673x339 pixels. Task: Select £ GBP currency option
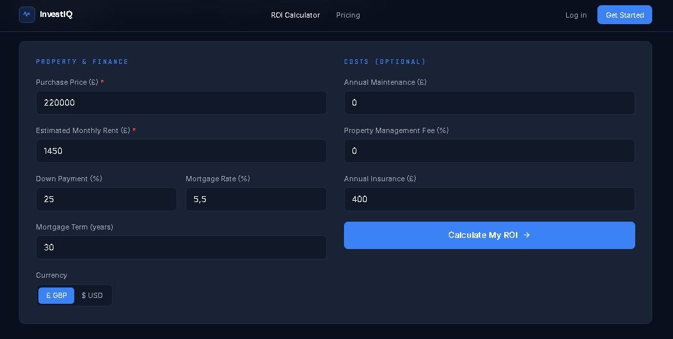[x=56, y=295]
